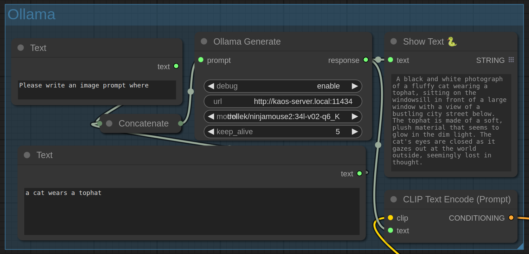The image size is (529, 254).
Task: Decrease keep_alive with its left arrow
Action: (x=211, y=132)
